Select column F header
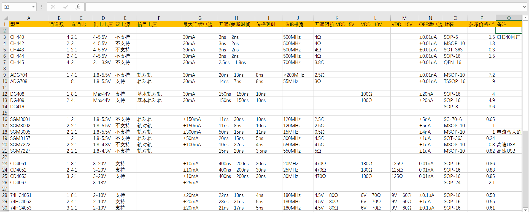 [x=159, y=18]
